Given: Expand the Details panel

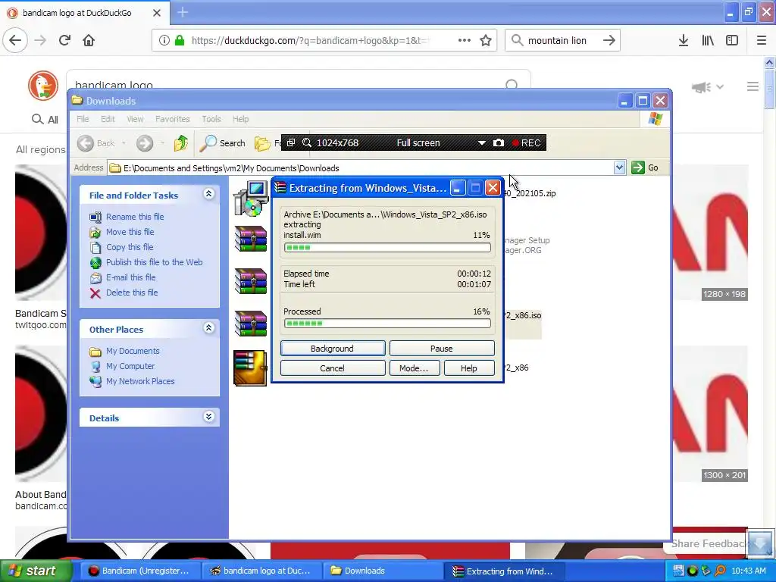Looking at the screenshot, I should 209,417.
